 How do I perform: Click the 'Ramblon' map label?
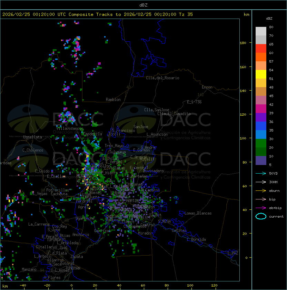point(113,100)
